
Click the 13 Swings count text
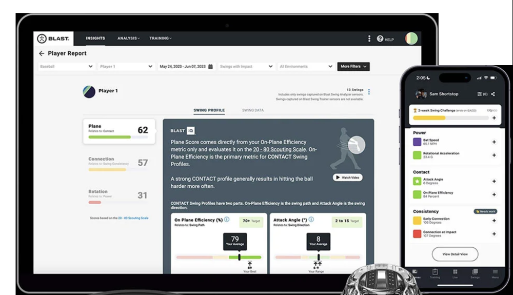click(x=355, y=90)
